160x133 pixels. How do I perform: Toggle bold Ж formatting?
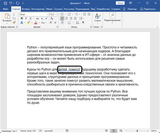coord(22,19)
